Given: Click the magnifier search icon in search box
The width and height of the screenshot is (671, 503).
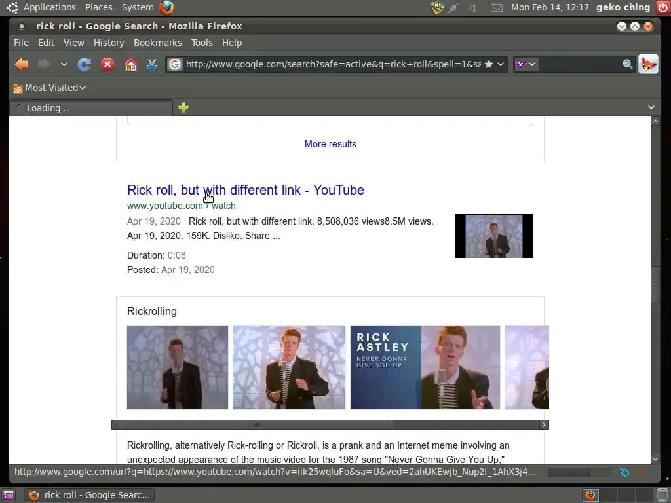Looking at the screenshot, I should pyautogui.click(x=627, y=65).
